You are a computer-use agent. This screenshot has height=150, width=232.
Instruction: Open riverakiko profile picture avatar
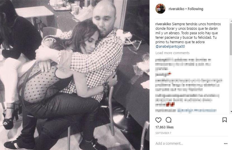point(160,9)
